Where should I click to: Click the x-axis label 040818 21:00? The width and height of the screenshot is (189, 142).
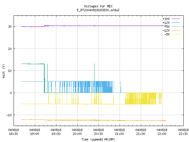pyautogui.click(x=119, y=132)
